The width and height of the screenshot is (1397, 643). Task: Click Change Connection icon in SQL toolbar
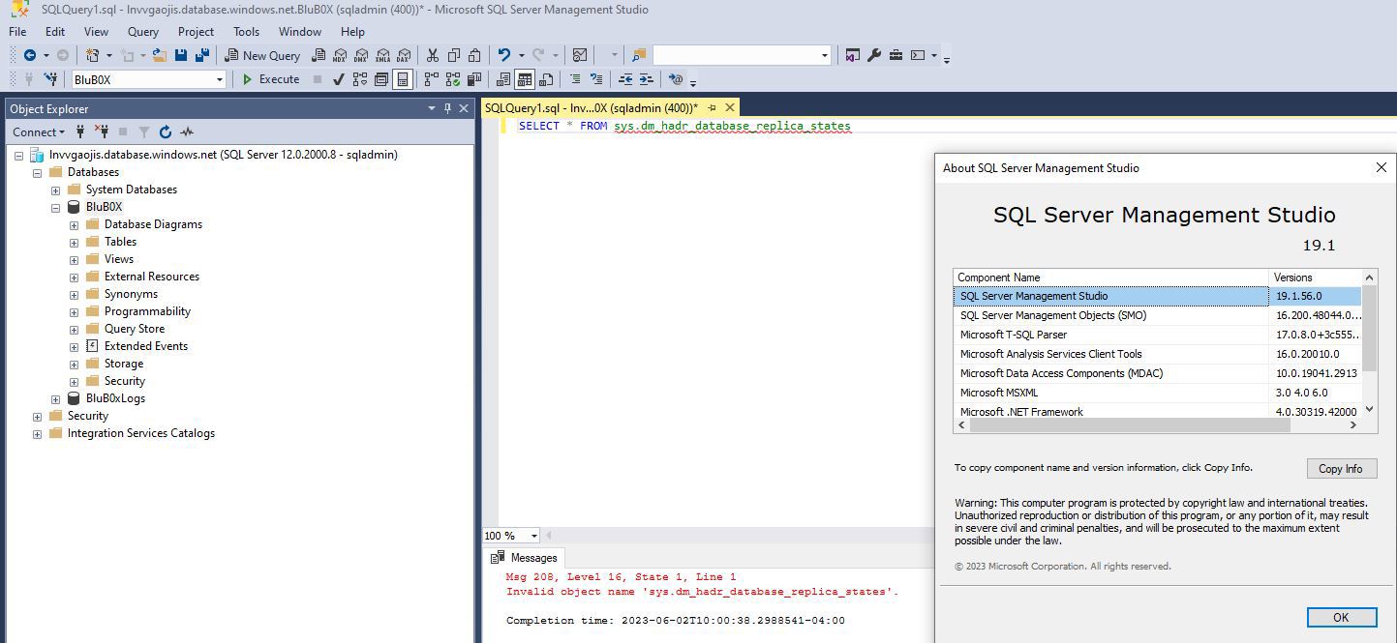point(50,79)
